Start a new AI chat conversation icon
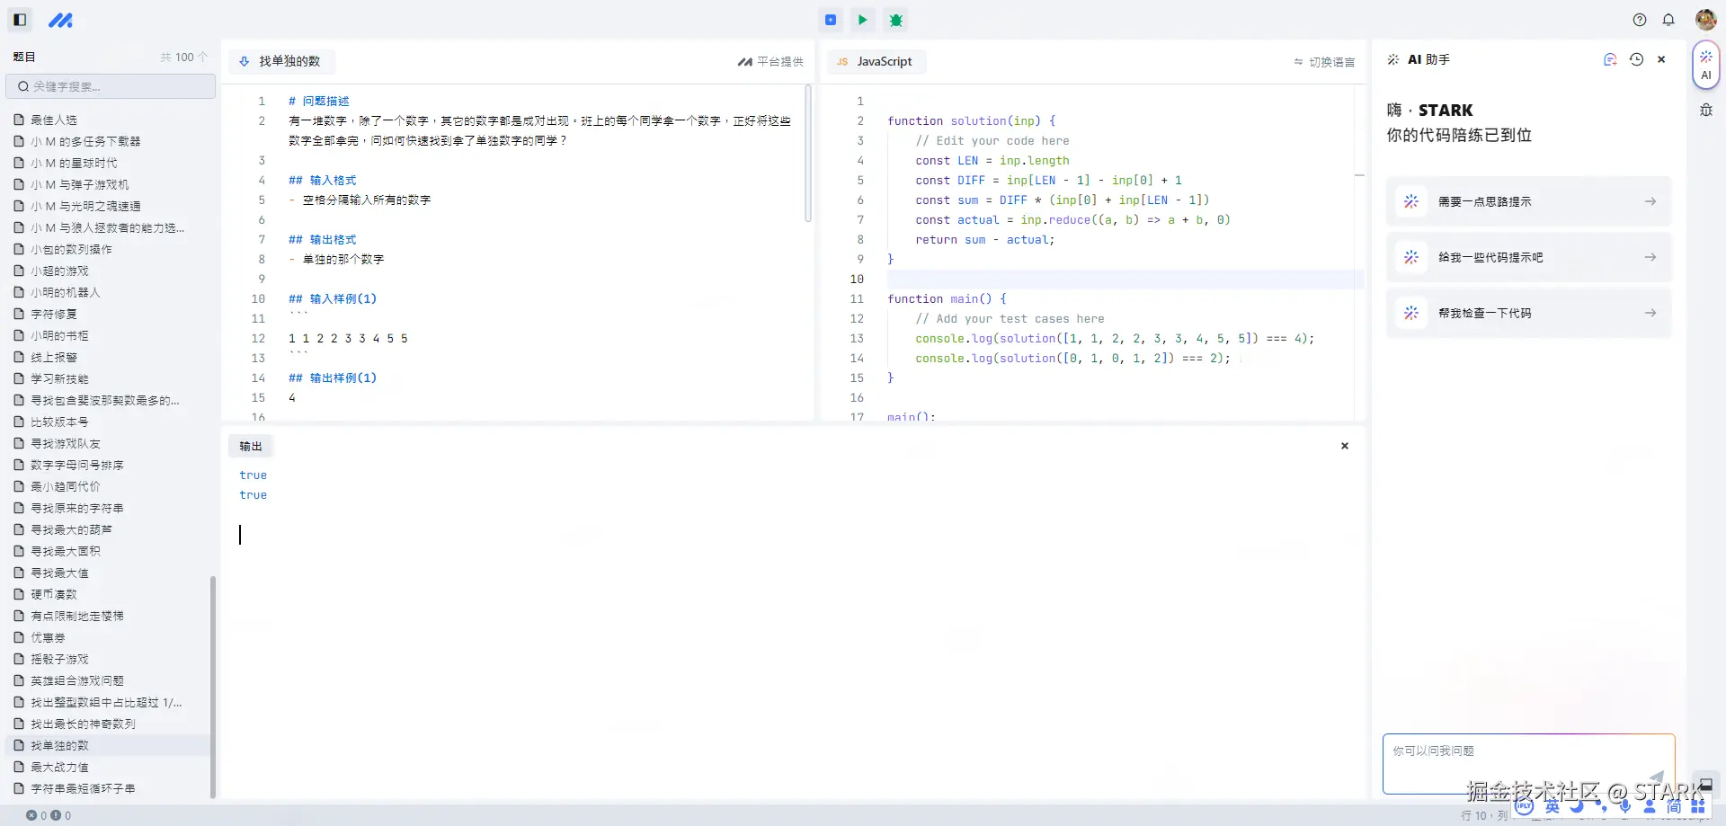This screenshot has width=1726, height=826. [x=1610, y=59]
